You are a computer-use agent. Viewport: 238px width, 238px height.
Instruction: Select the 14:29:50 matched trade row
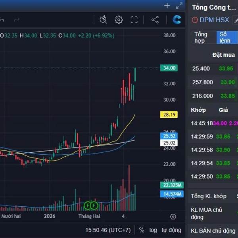[213, 177]
